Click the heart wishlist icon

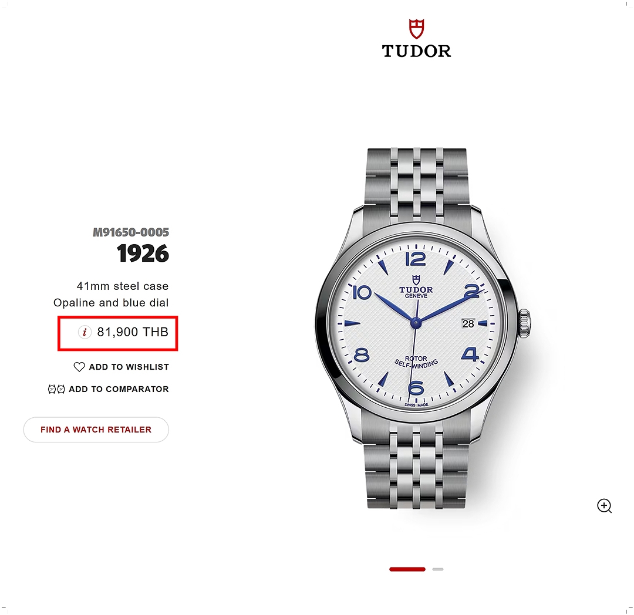point(79,367)
